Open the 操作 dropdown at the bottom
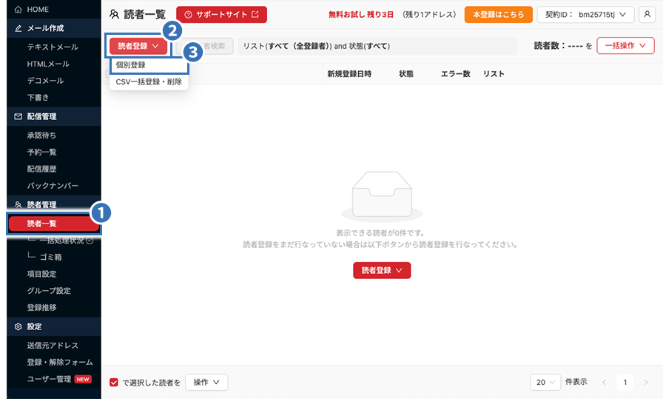Image resolution: width=663 pixels, height=399 pixels. (x=206, y=382)
